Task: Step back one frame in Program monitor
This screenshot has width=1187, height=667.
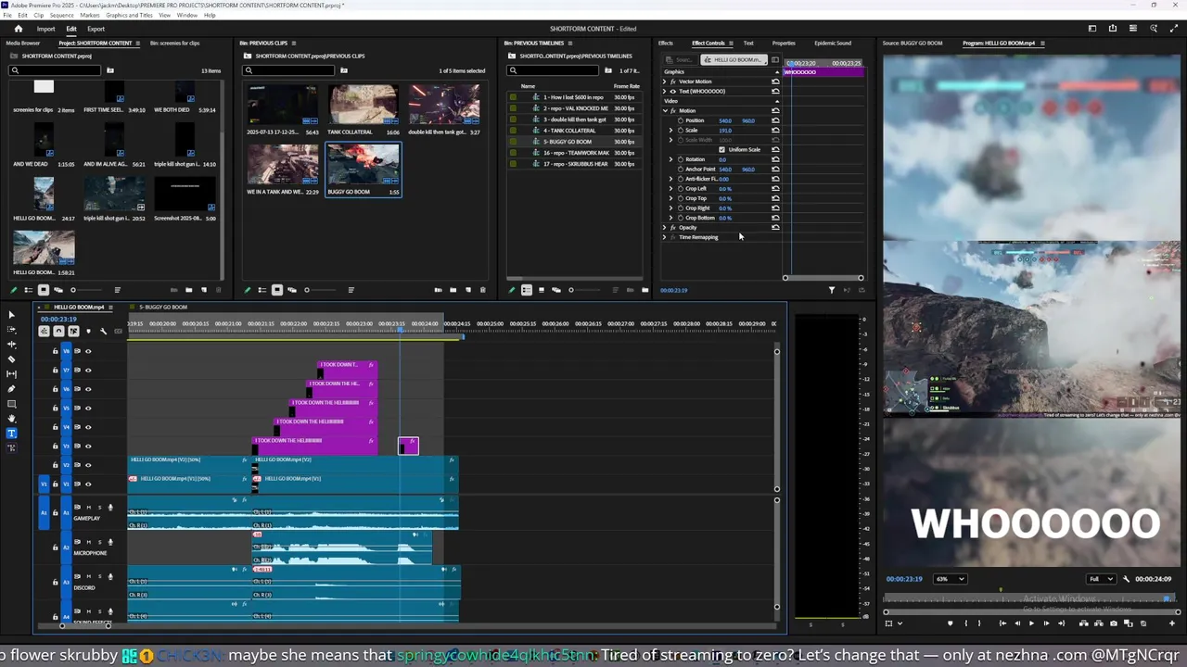Action: (x=1017, y=623)
